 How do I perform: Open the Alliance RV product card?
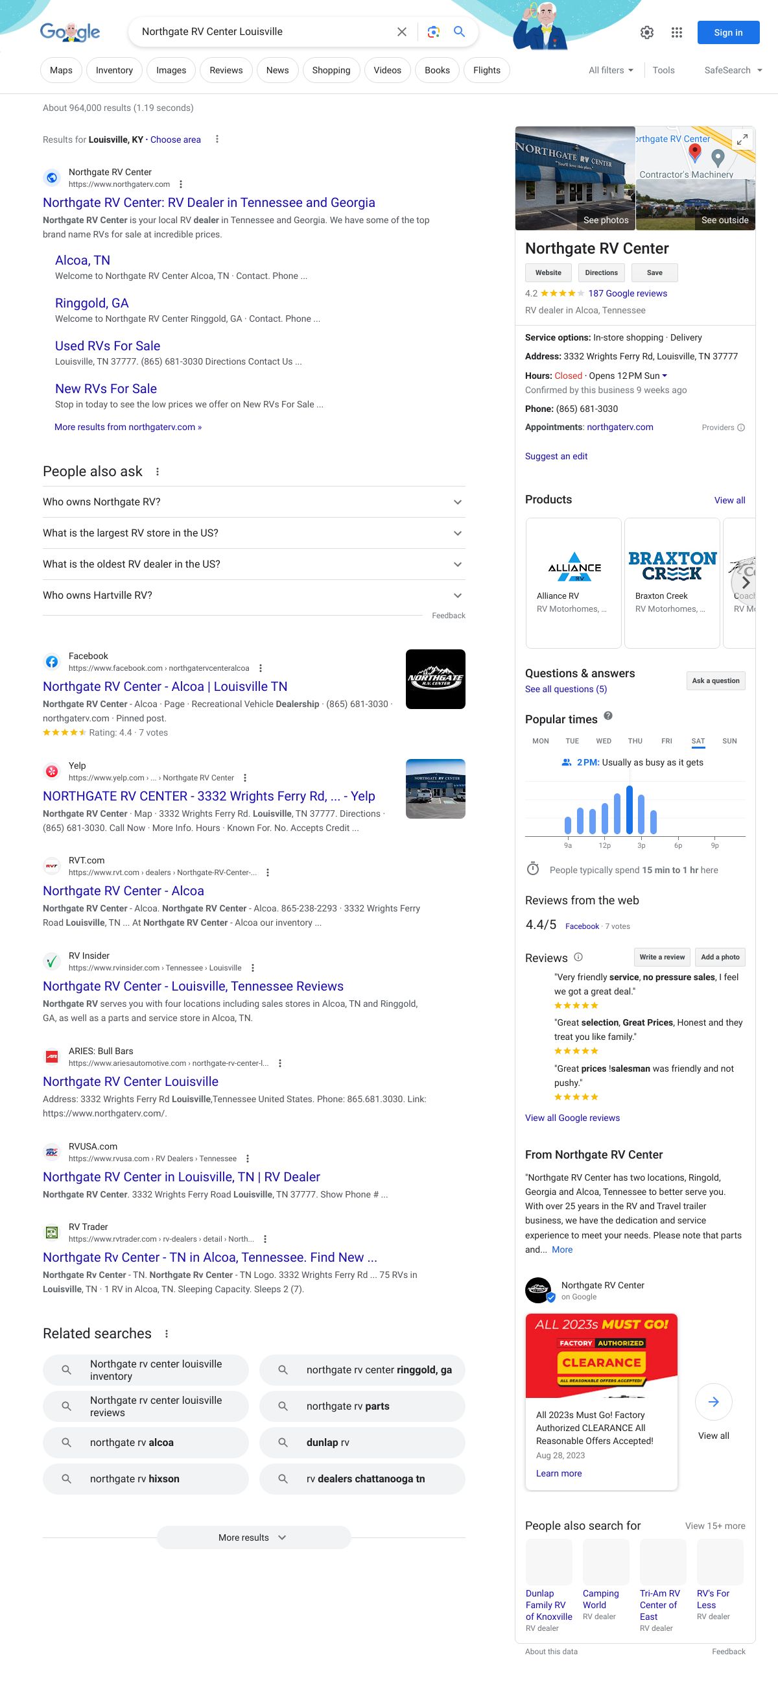(573, 582)
